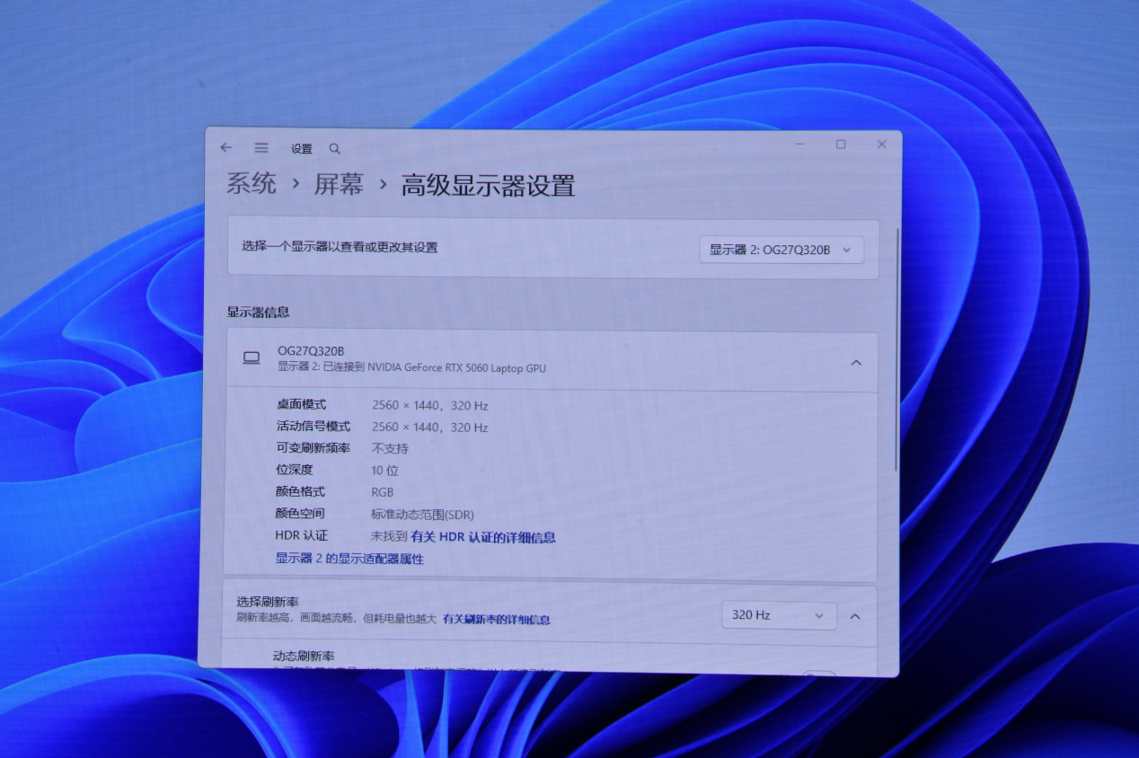Screen dimensions: 1139x758
Task: Click the monitor icon beside OG27Q320B
Action: tap(252, 357)
